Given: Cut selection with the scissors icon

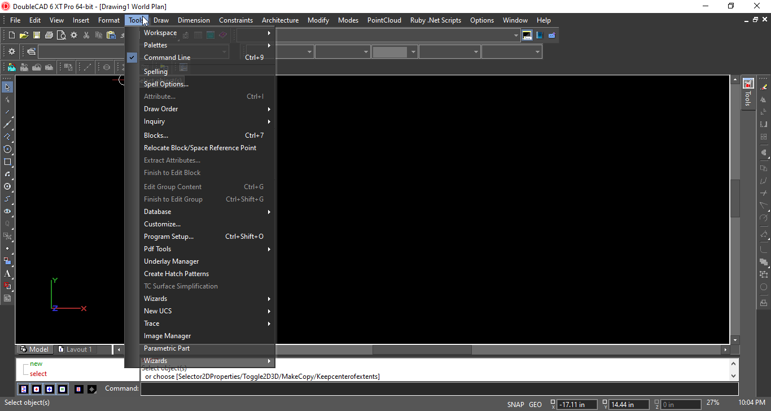Looking at the screenshot, I should [86, 35].
